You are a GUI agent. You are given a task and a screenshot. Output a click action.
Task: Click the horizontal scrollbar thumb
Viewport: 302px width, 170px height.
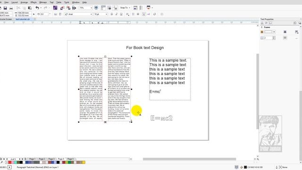[189, 159]
